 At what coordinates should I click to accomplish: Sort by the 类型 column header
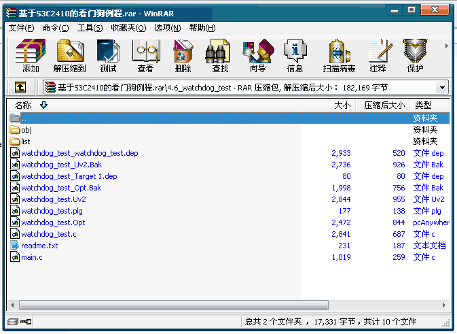(430, 105)
